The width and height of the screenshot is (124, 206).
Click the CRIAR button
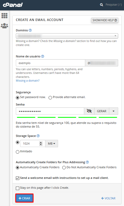[24, 198]
